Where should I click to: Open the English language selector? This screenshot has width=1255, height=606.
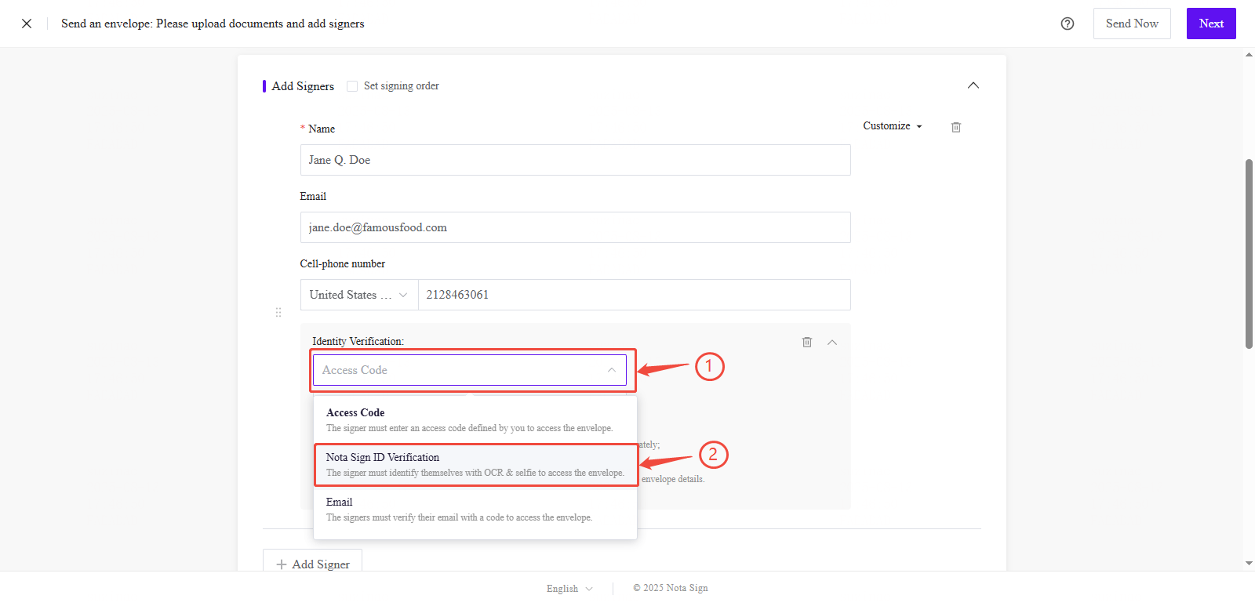569,589
